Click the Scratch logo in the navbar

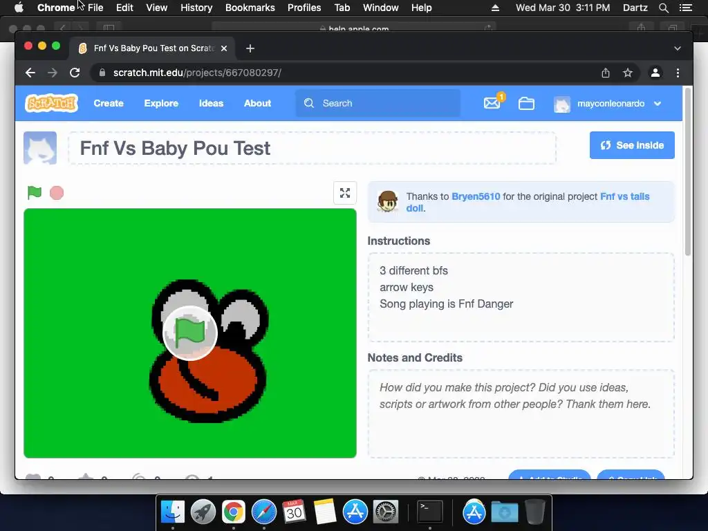(51, 103)
